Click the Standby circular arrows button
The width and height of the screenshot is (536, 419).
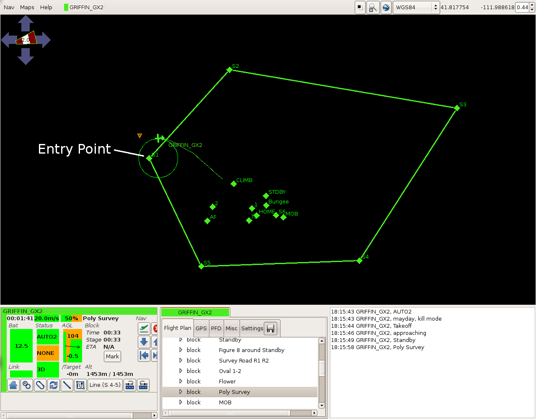[x=54, y=385]
